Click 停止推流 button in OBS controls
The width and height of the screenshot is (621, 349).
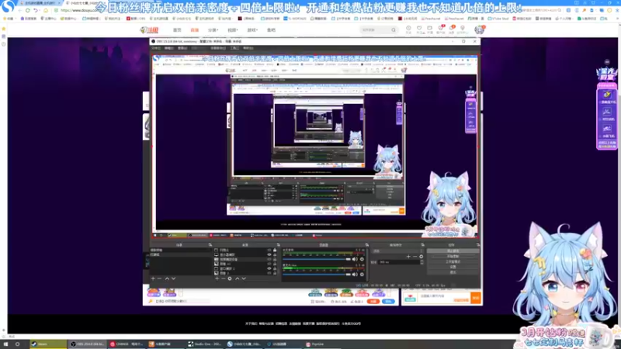pos(453,251)
